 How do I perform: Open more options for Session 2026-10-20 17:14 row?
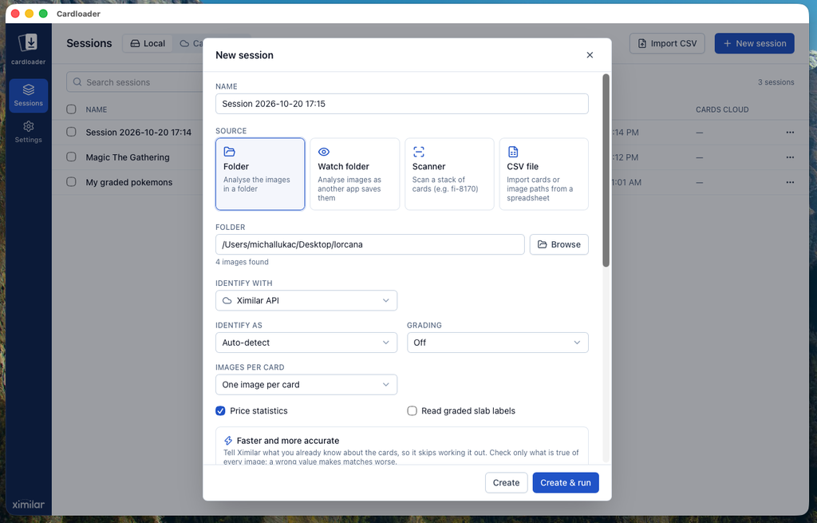[790, 133]
